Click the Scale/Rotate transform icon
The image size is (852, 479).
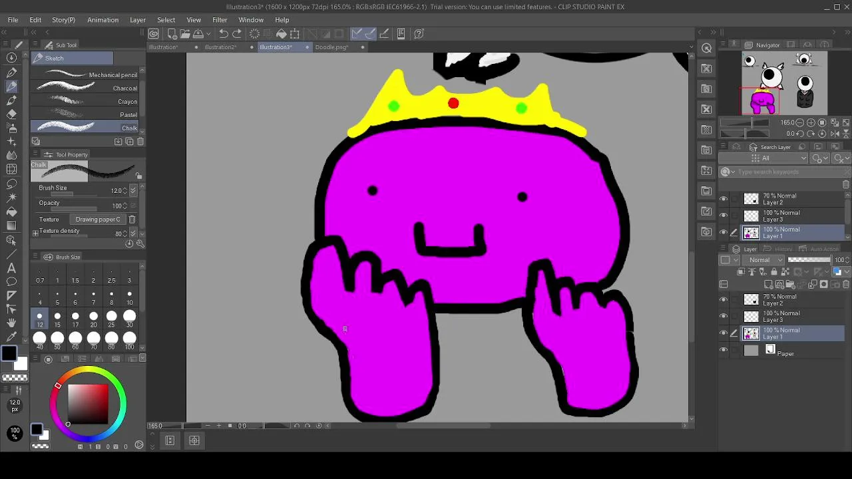295,33
